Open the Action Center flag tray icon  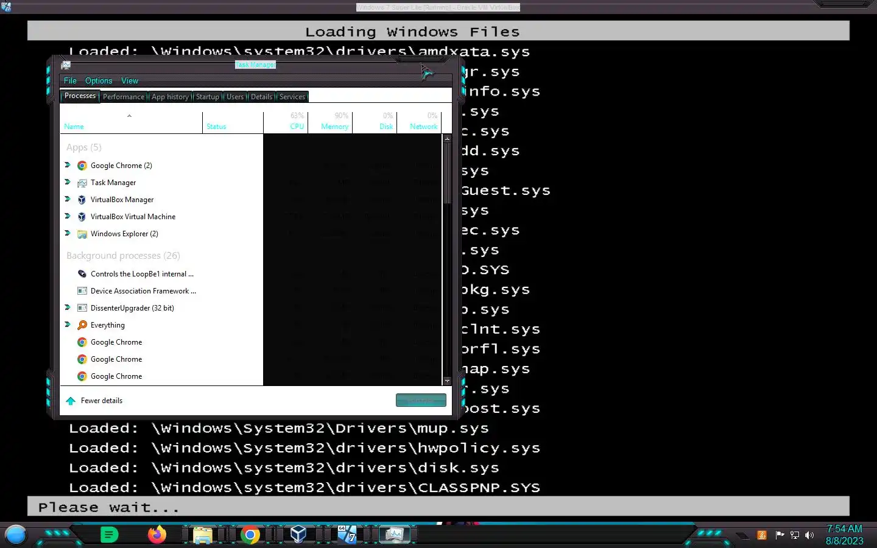[x=780, y=535]
